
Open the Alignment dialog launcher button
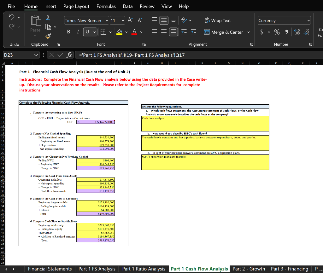pos(252,44)
